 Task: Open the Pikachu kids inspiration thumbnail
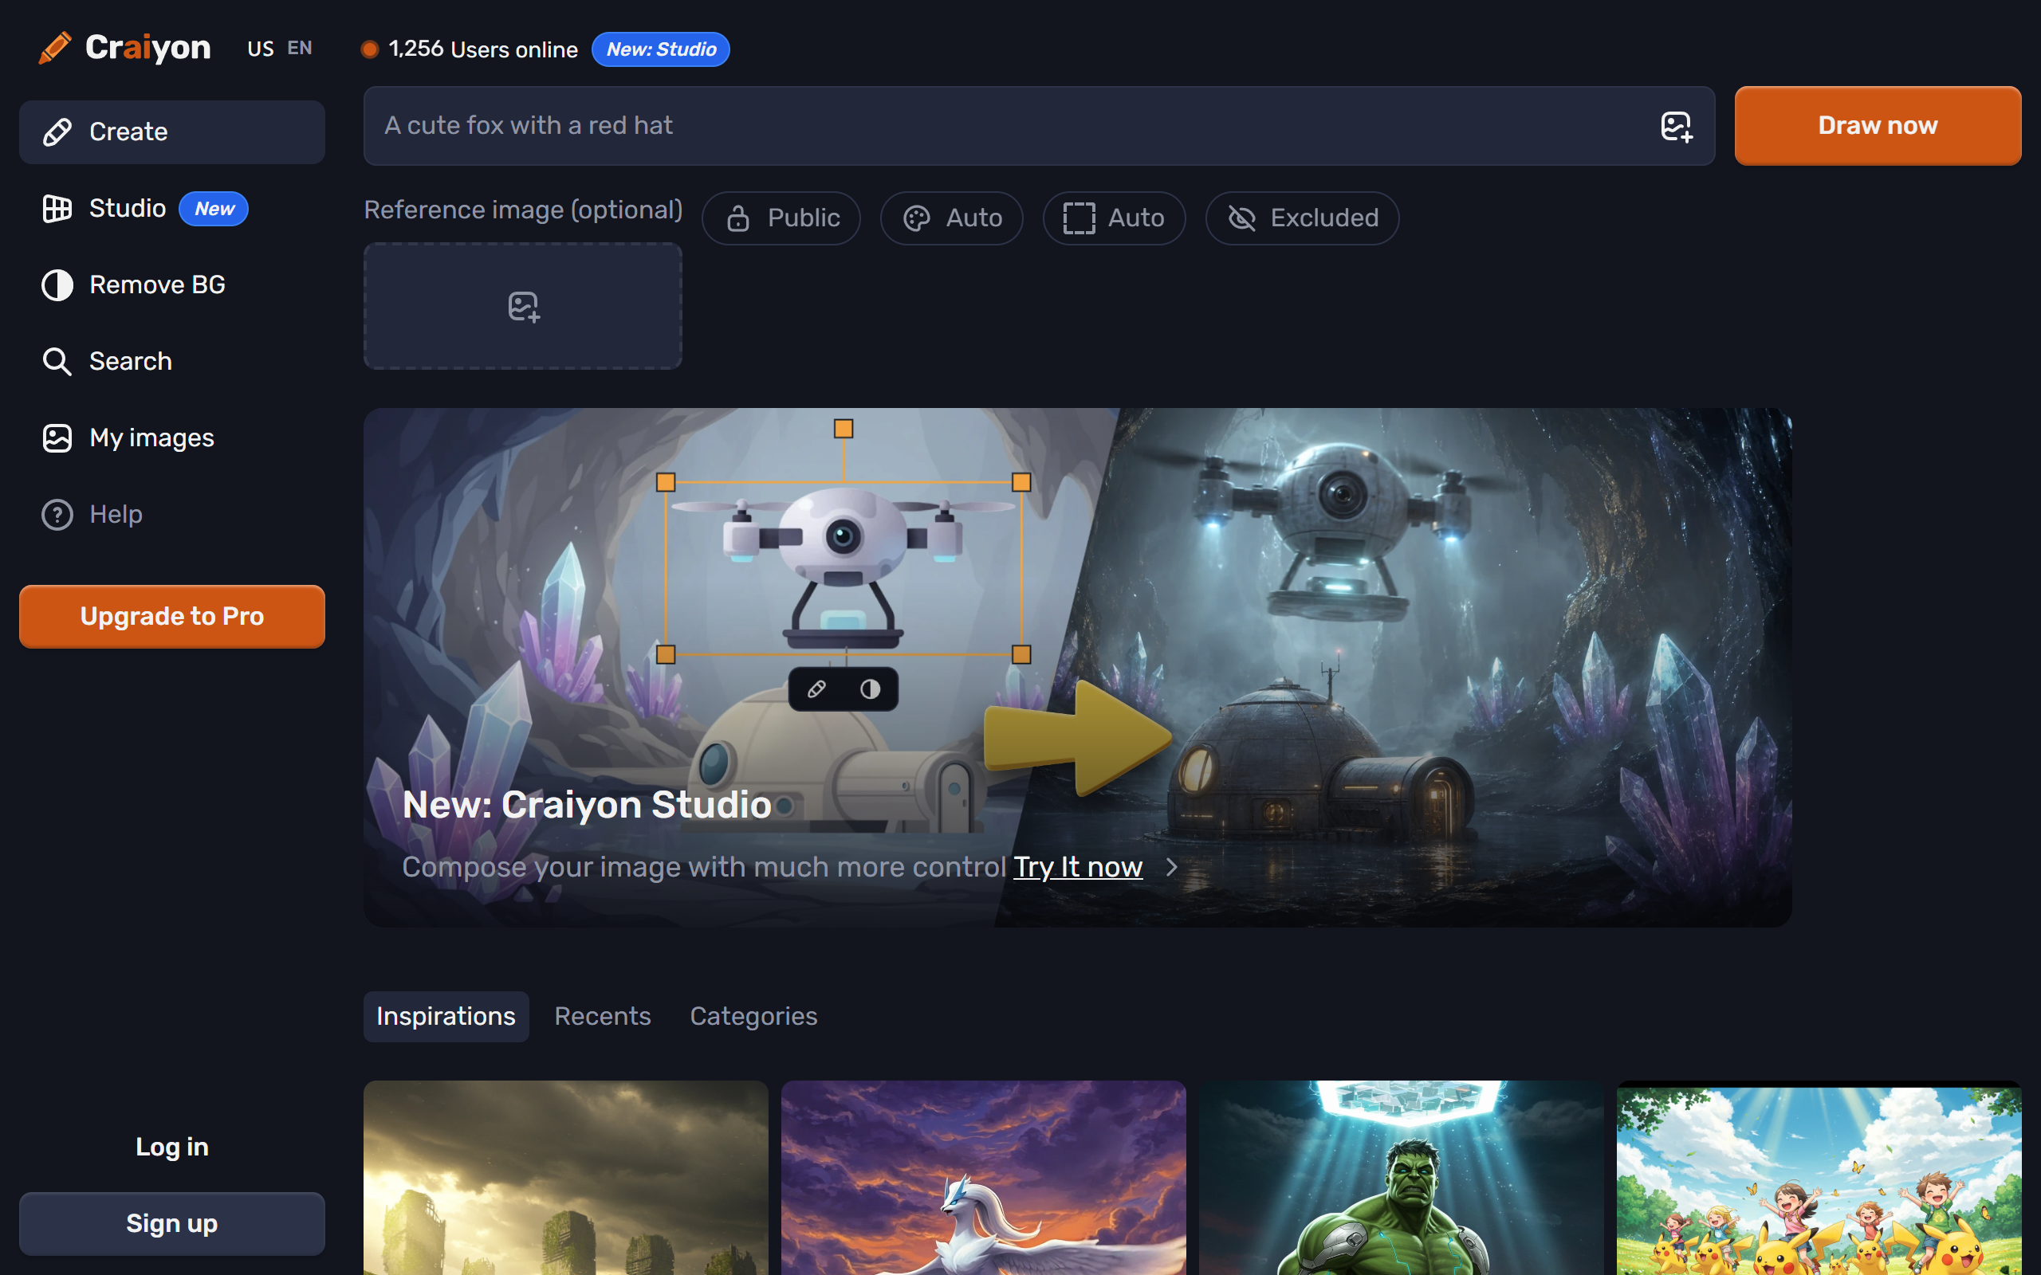pyautogui.click(x=1819, y=1178)
